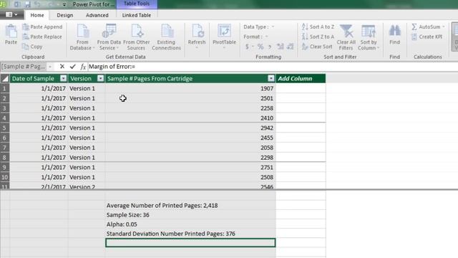Image resolution: width=458 pixels, height=258 pixels.
Task: Select cell with value 2942
Action: [x=190, y=128]
